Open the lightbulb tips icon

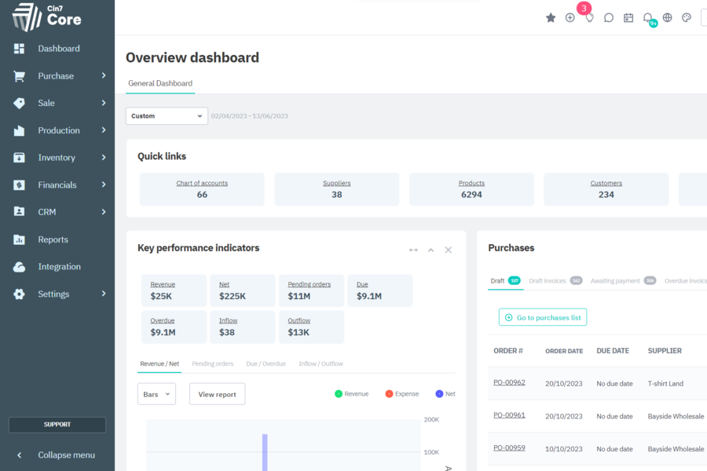(x=589, y=18)
